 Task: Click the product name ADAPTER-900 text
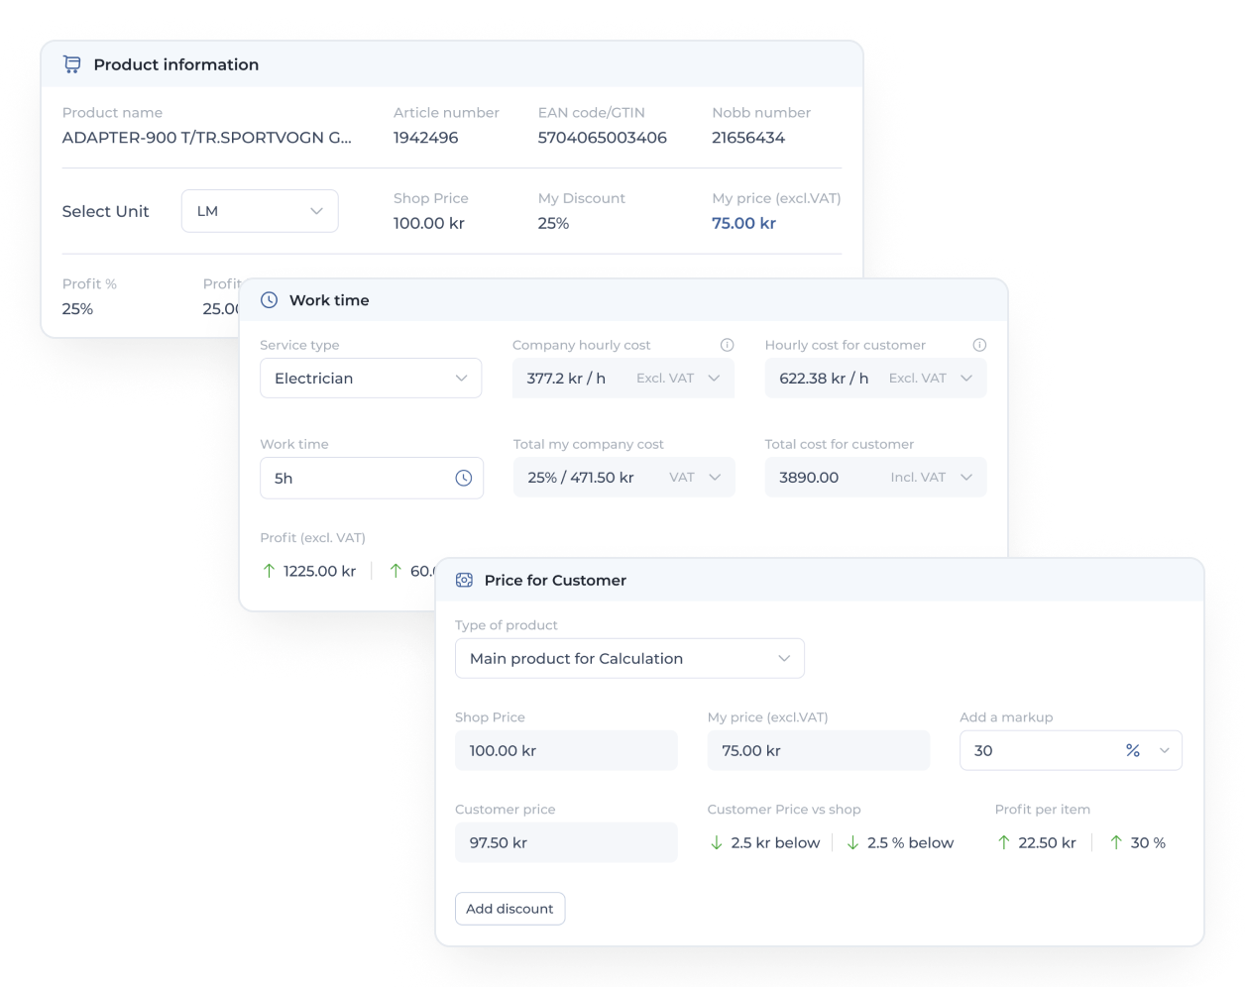tap(206, 138)
